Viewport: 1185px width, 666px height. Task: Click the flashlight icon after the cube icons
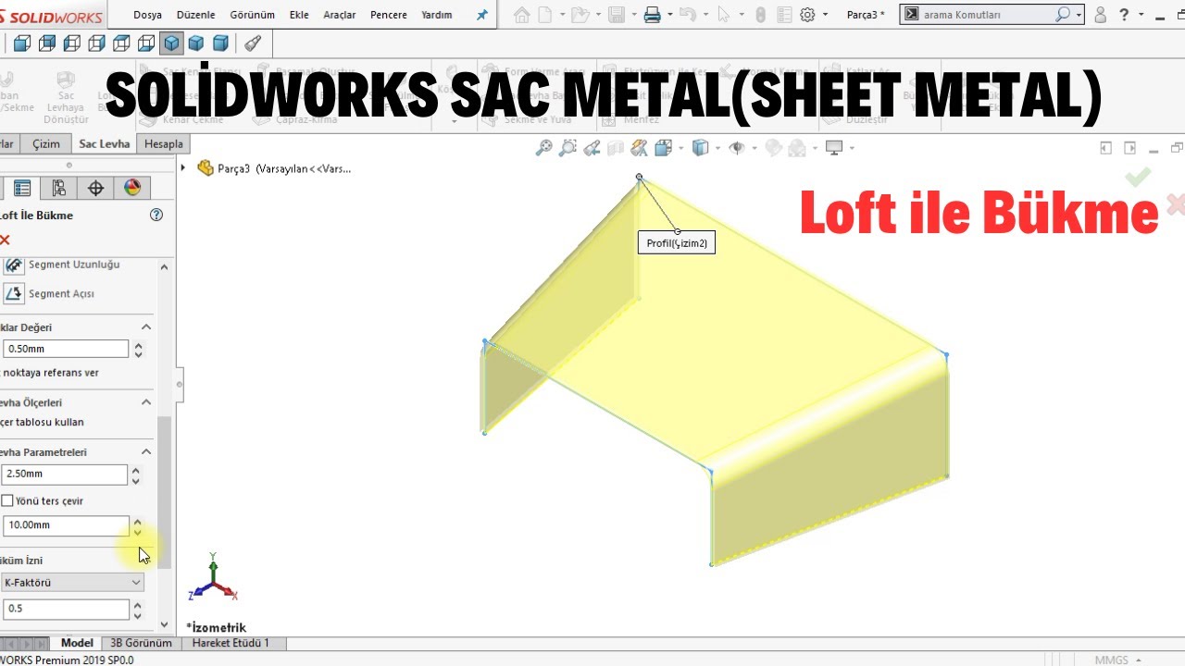pos(253,43)
